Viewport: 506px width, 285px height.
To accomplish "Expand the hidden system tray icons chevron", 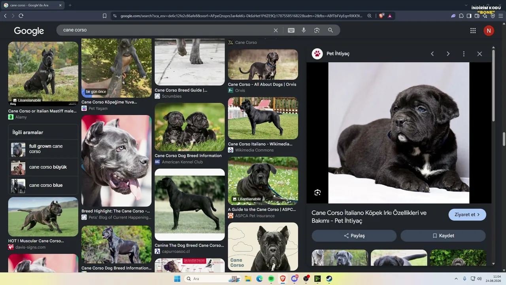I will (456, 279).
